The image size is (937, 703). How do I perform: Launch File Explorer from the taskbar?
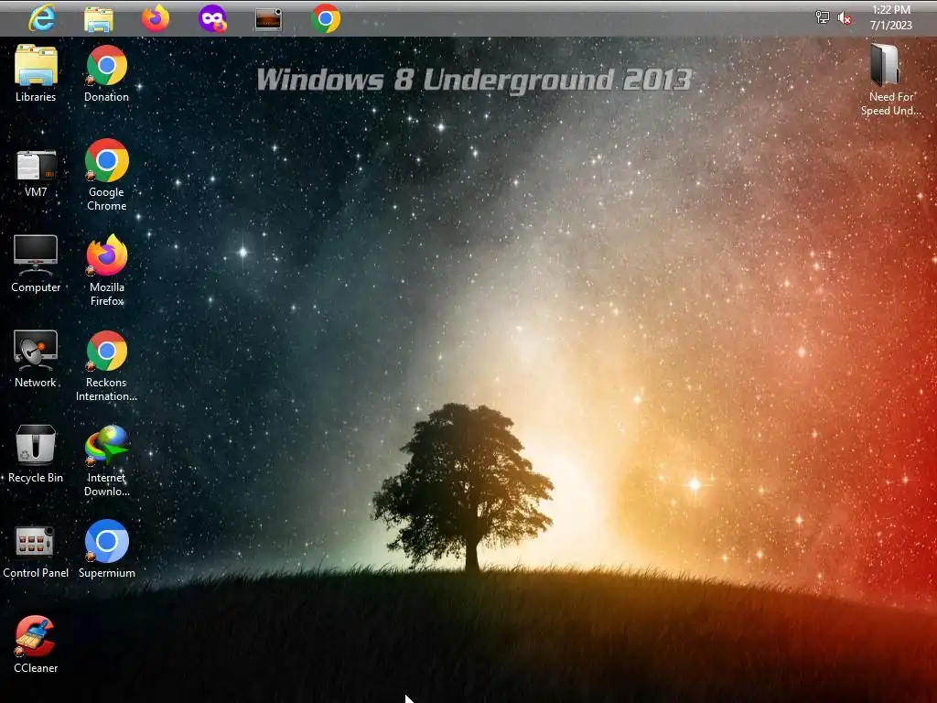click(x=99, y=18)
